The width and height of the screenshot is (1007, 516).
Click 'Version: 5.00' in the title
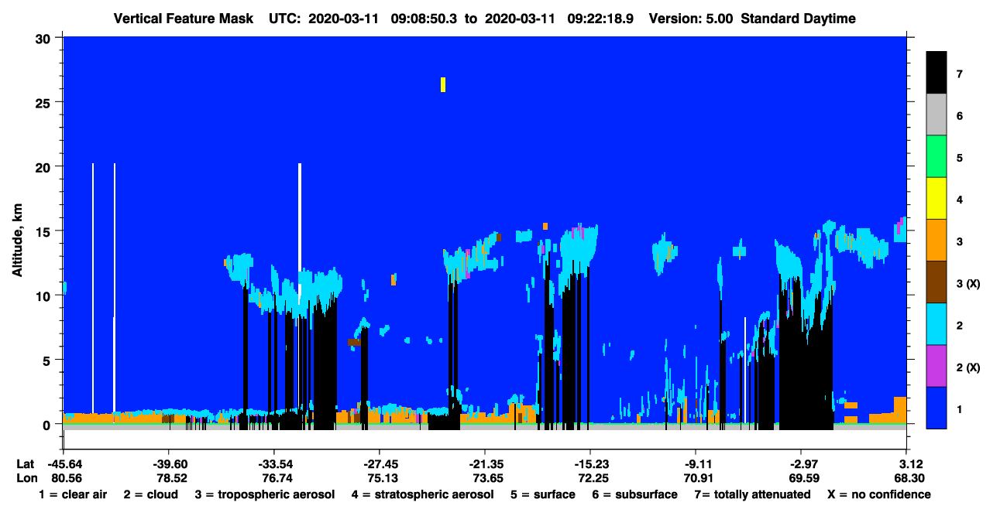click(x=691, y=19)
